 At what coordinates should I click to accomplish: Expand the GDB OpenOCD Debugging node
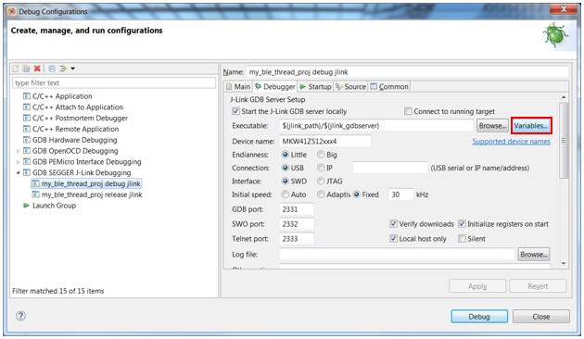click(x=18, y=151)
